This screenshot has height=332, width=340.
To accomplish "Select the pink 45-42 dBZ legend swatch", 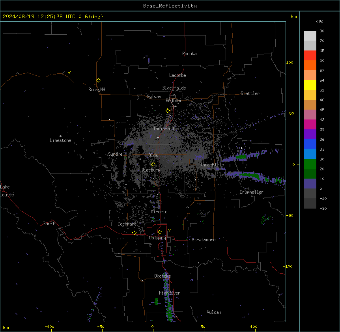I will pos(310,115).
